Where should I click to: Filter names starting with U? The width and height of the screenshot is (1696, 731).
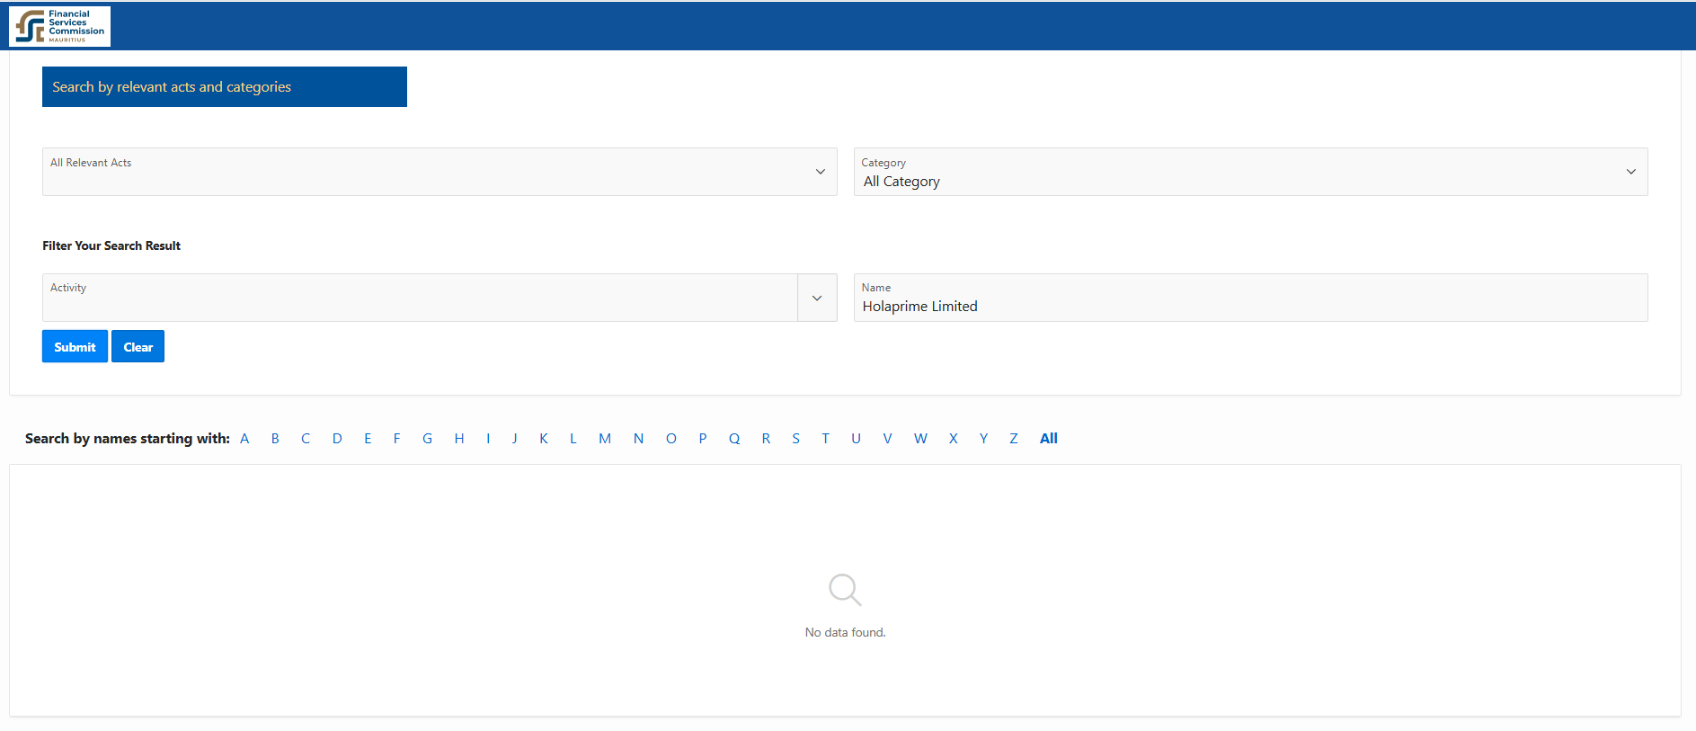(856, 439)
